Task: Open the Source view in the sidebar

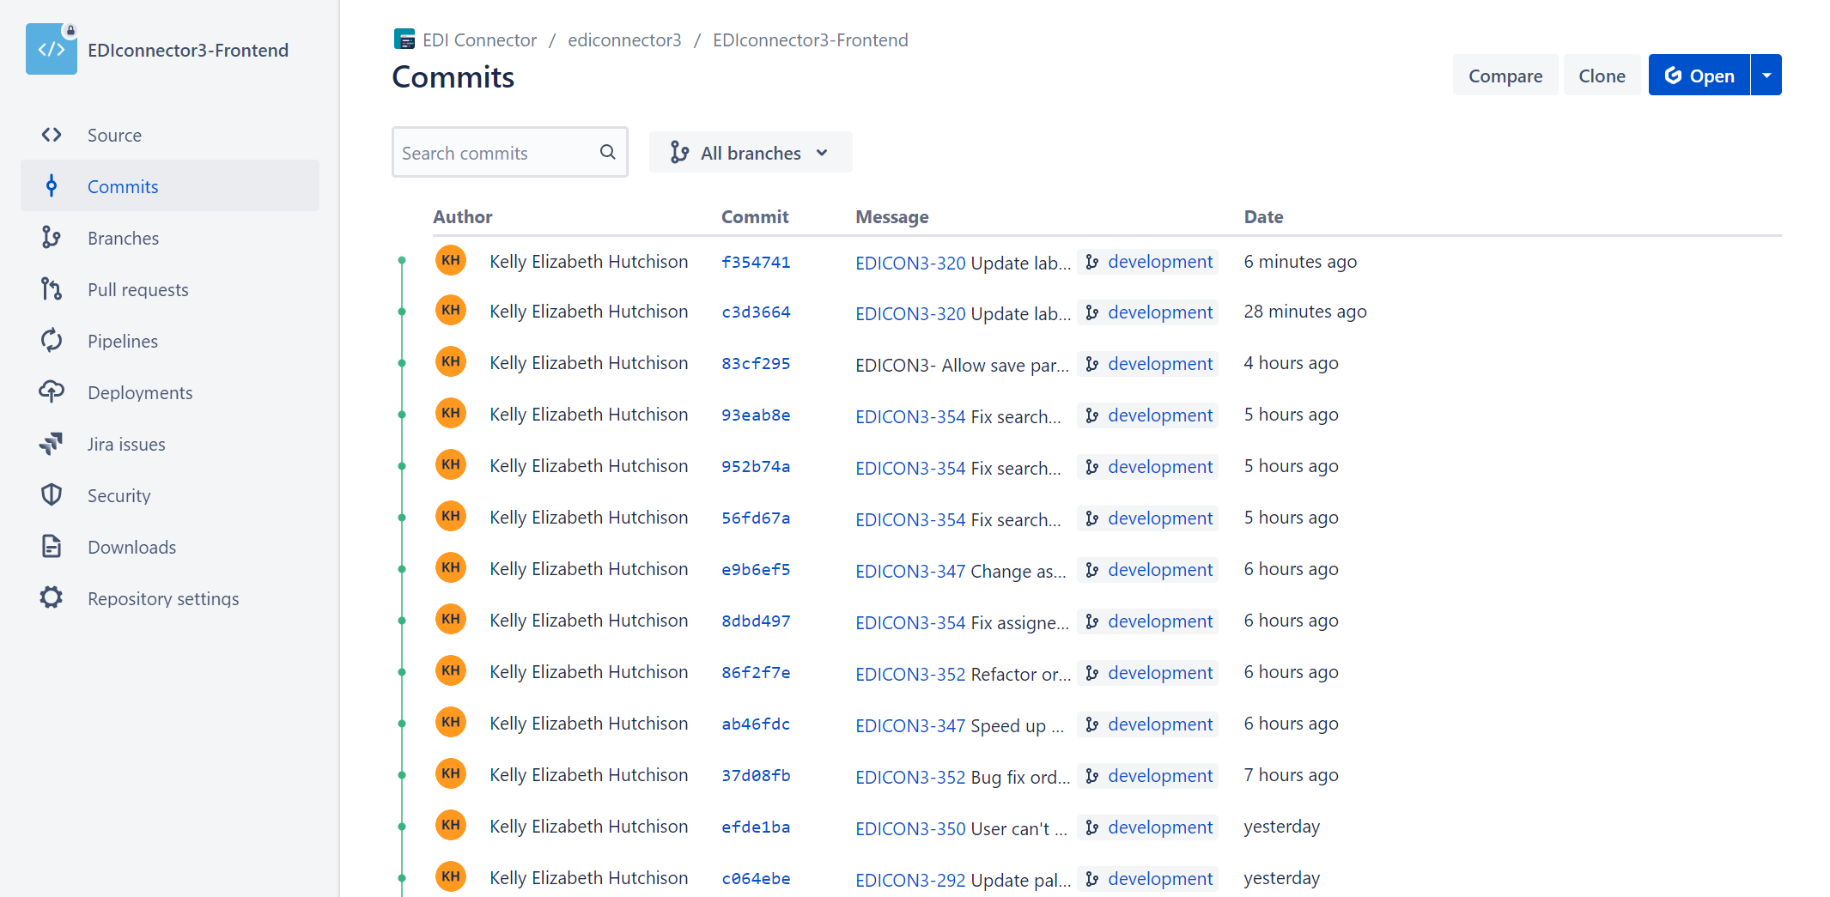Action: coord(114,135)
